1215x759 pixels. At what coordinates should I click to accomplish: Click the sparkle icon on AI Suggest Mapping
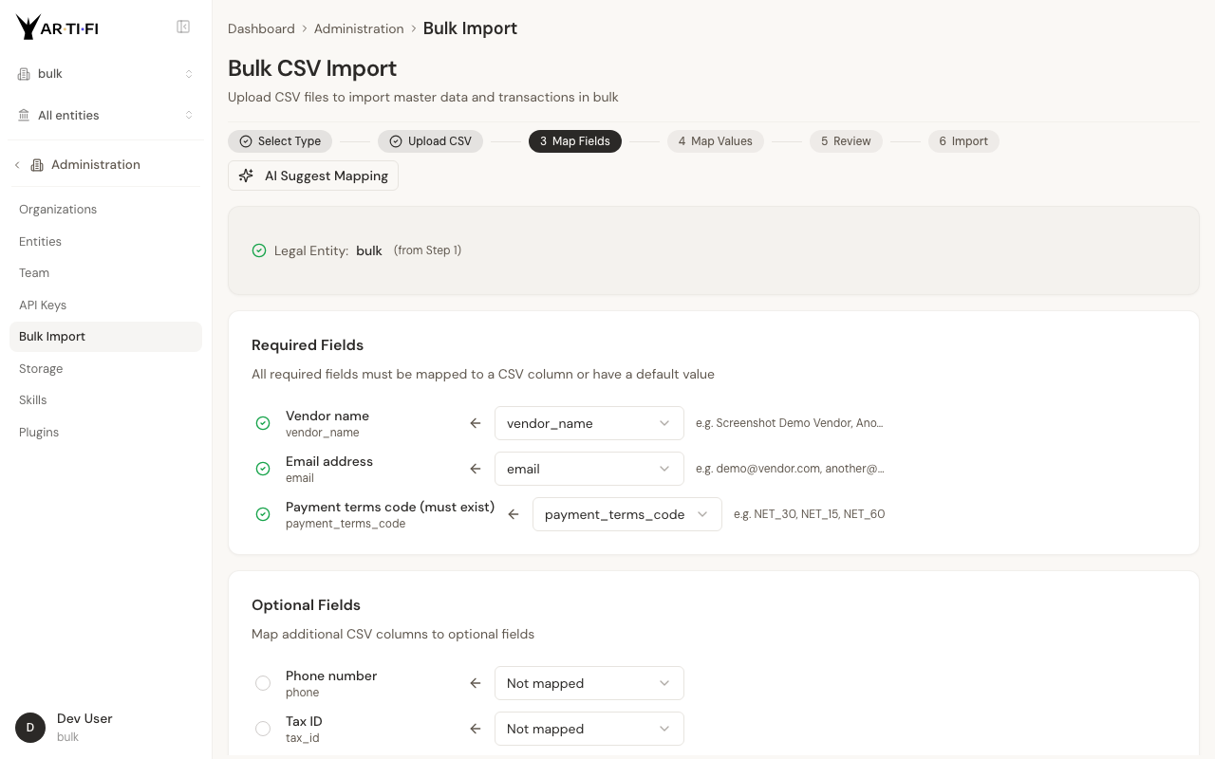pos(246,176)
